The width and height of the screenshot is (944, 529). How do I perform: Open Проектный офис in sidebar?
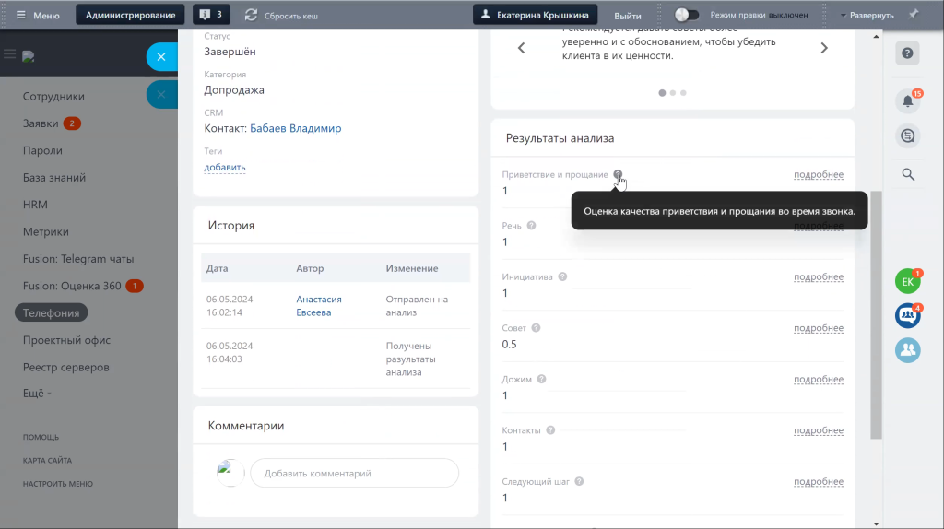tap(66, 340)
